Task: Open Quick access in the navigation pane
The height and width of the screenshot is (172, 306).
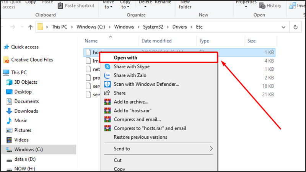Action: (25, 47)
